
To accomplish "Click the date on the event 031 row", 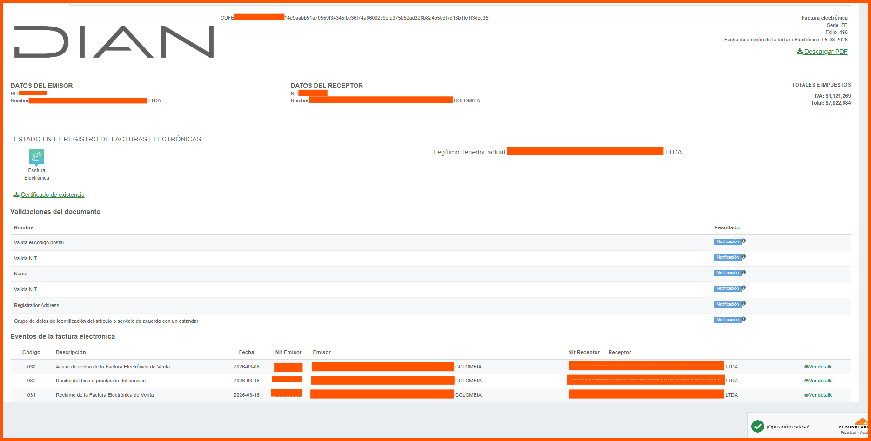I will pos(247,395).
